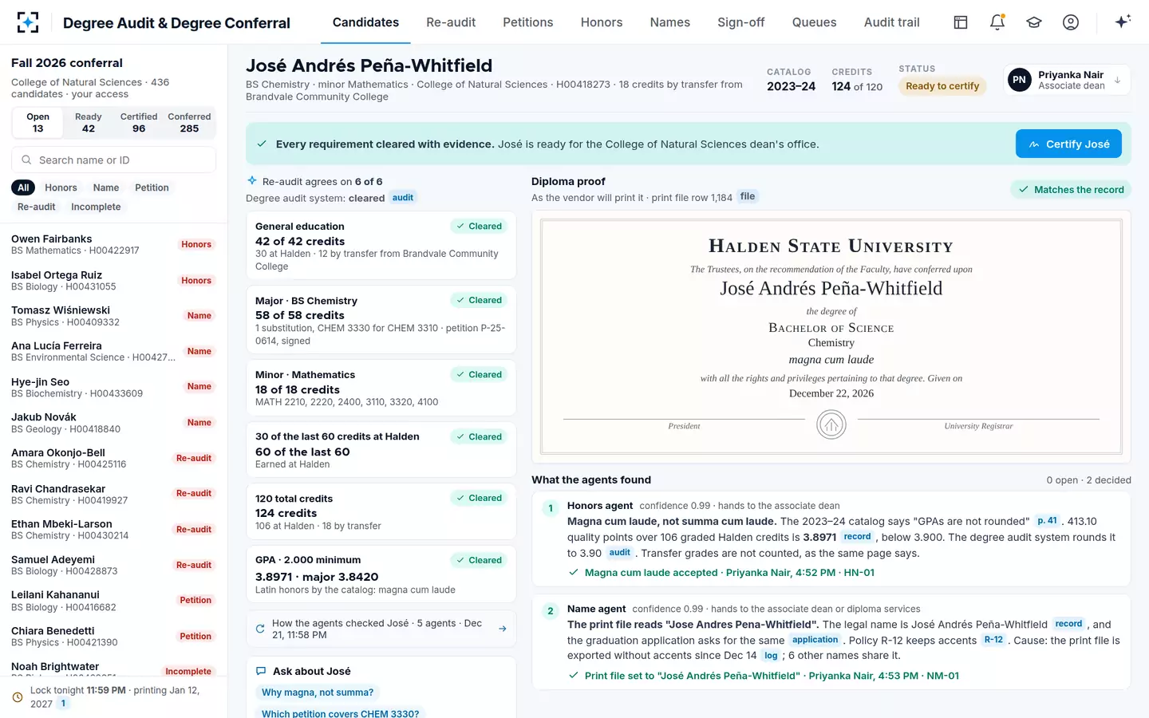Open the print file link
The width and height of the screenshot is (1149, 718).
click(748, 196)
